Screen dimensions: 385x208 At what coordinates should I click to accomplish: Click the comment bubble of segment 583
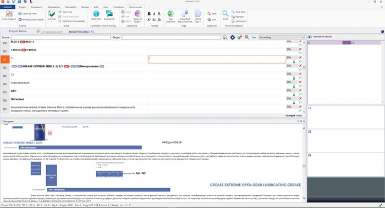[x=300, y=78]
